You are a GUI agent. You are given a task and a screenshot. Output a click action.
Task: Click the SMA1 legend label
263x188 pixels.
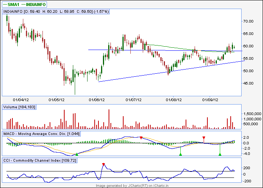[x=14, y=5]
